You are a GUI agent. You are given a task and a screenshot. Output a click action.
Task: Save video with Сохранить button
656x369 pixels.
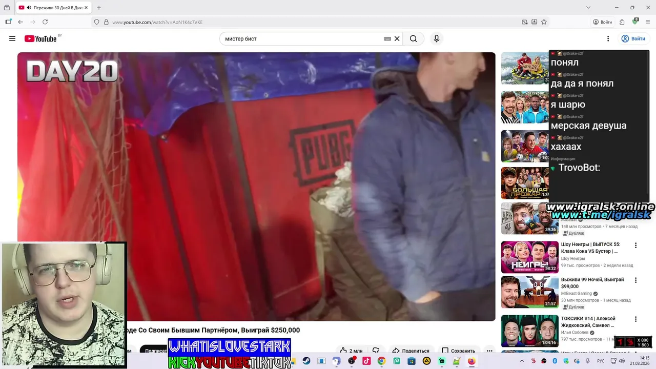point(458,351)
